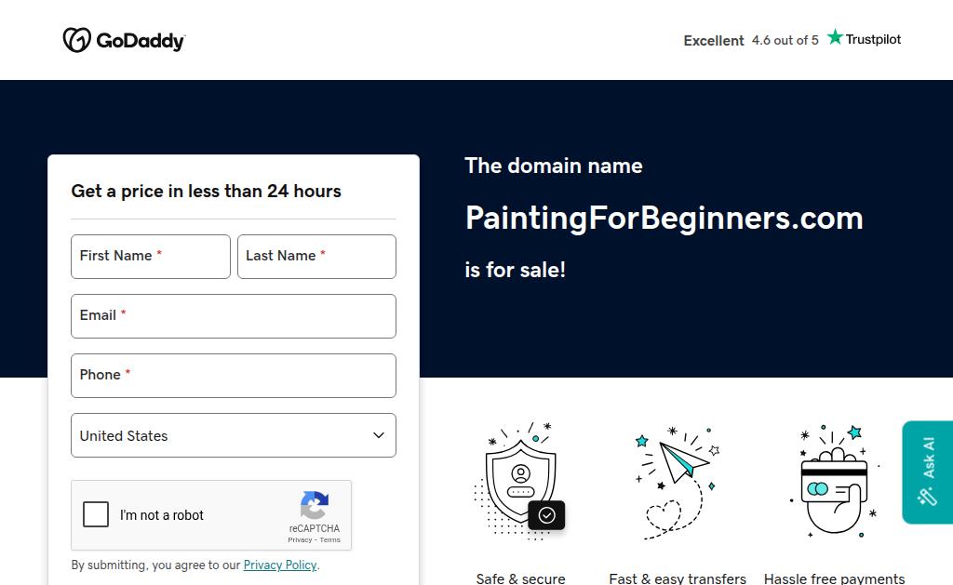The image size is (953, 585).
Task: Click the reCAPTCHA logo icon
Action: (315, 506)
